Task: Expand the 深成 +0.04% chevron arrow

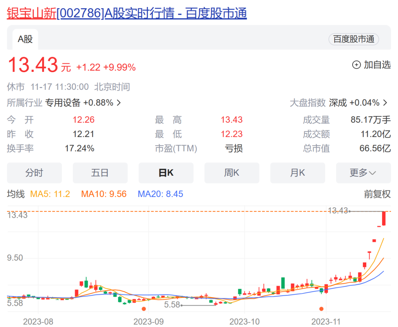Action: coord(385,103)
